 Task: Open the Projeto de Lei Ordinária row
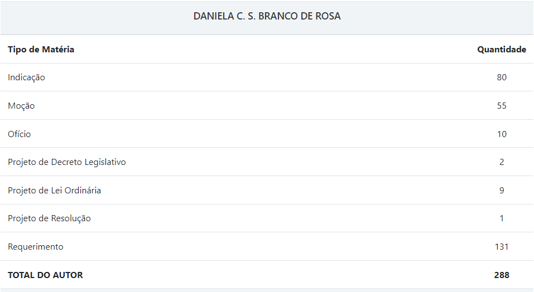(x=267, y=190)
